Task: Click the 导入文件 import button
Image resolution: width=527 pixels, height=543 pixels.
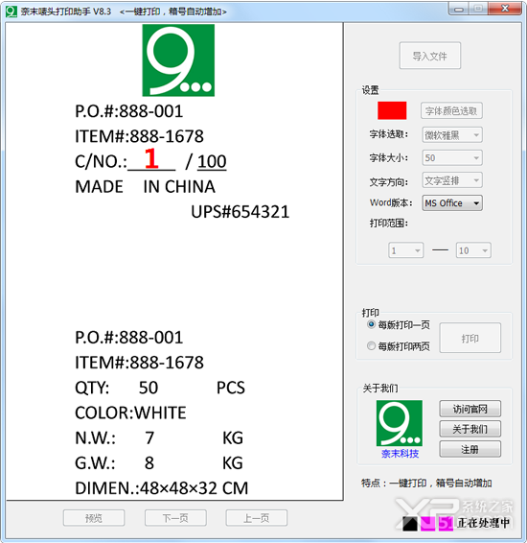Action: [430, 56]
